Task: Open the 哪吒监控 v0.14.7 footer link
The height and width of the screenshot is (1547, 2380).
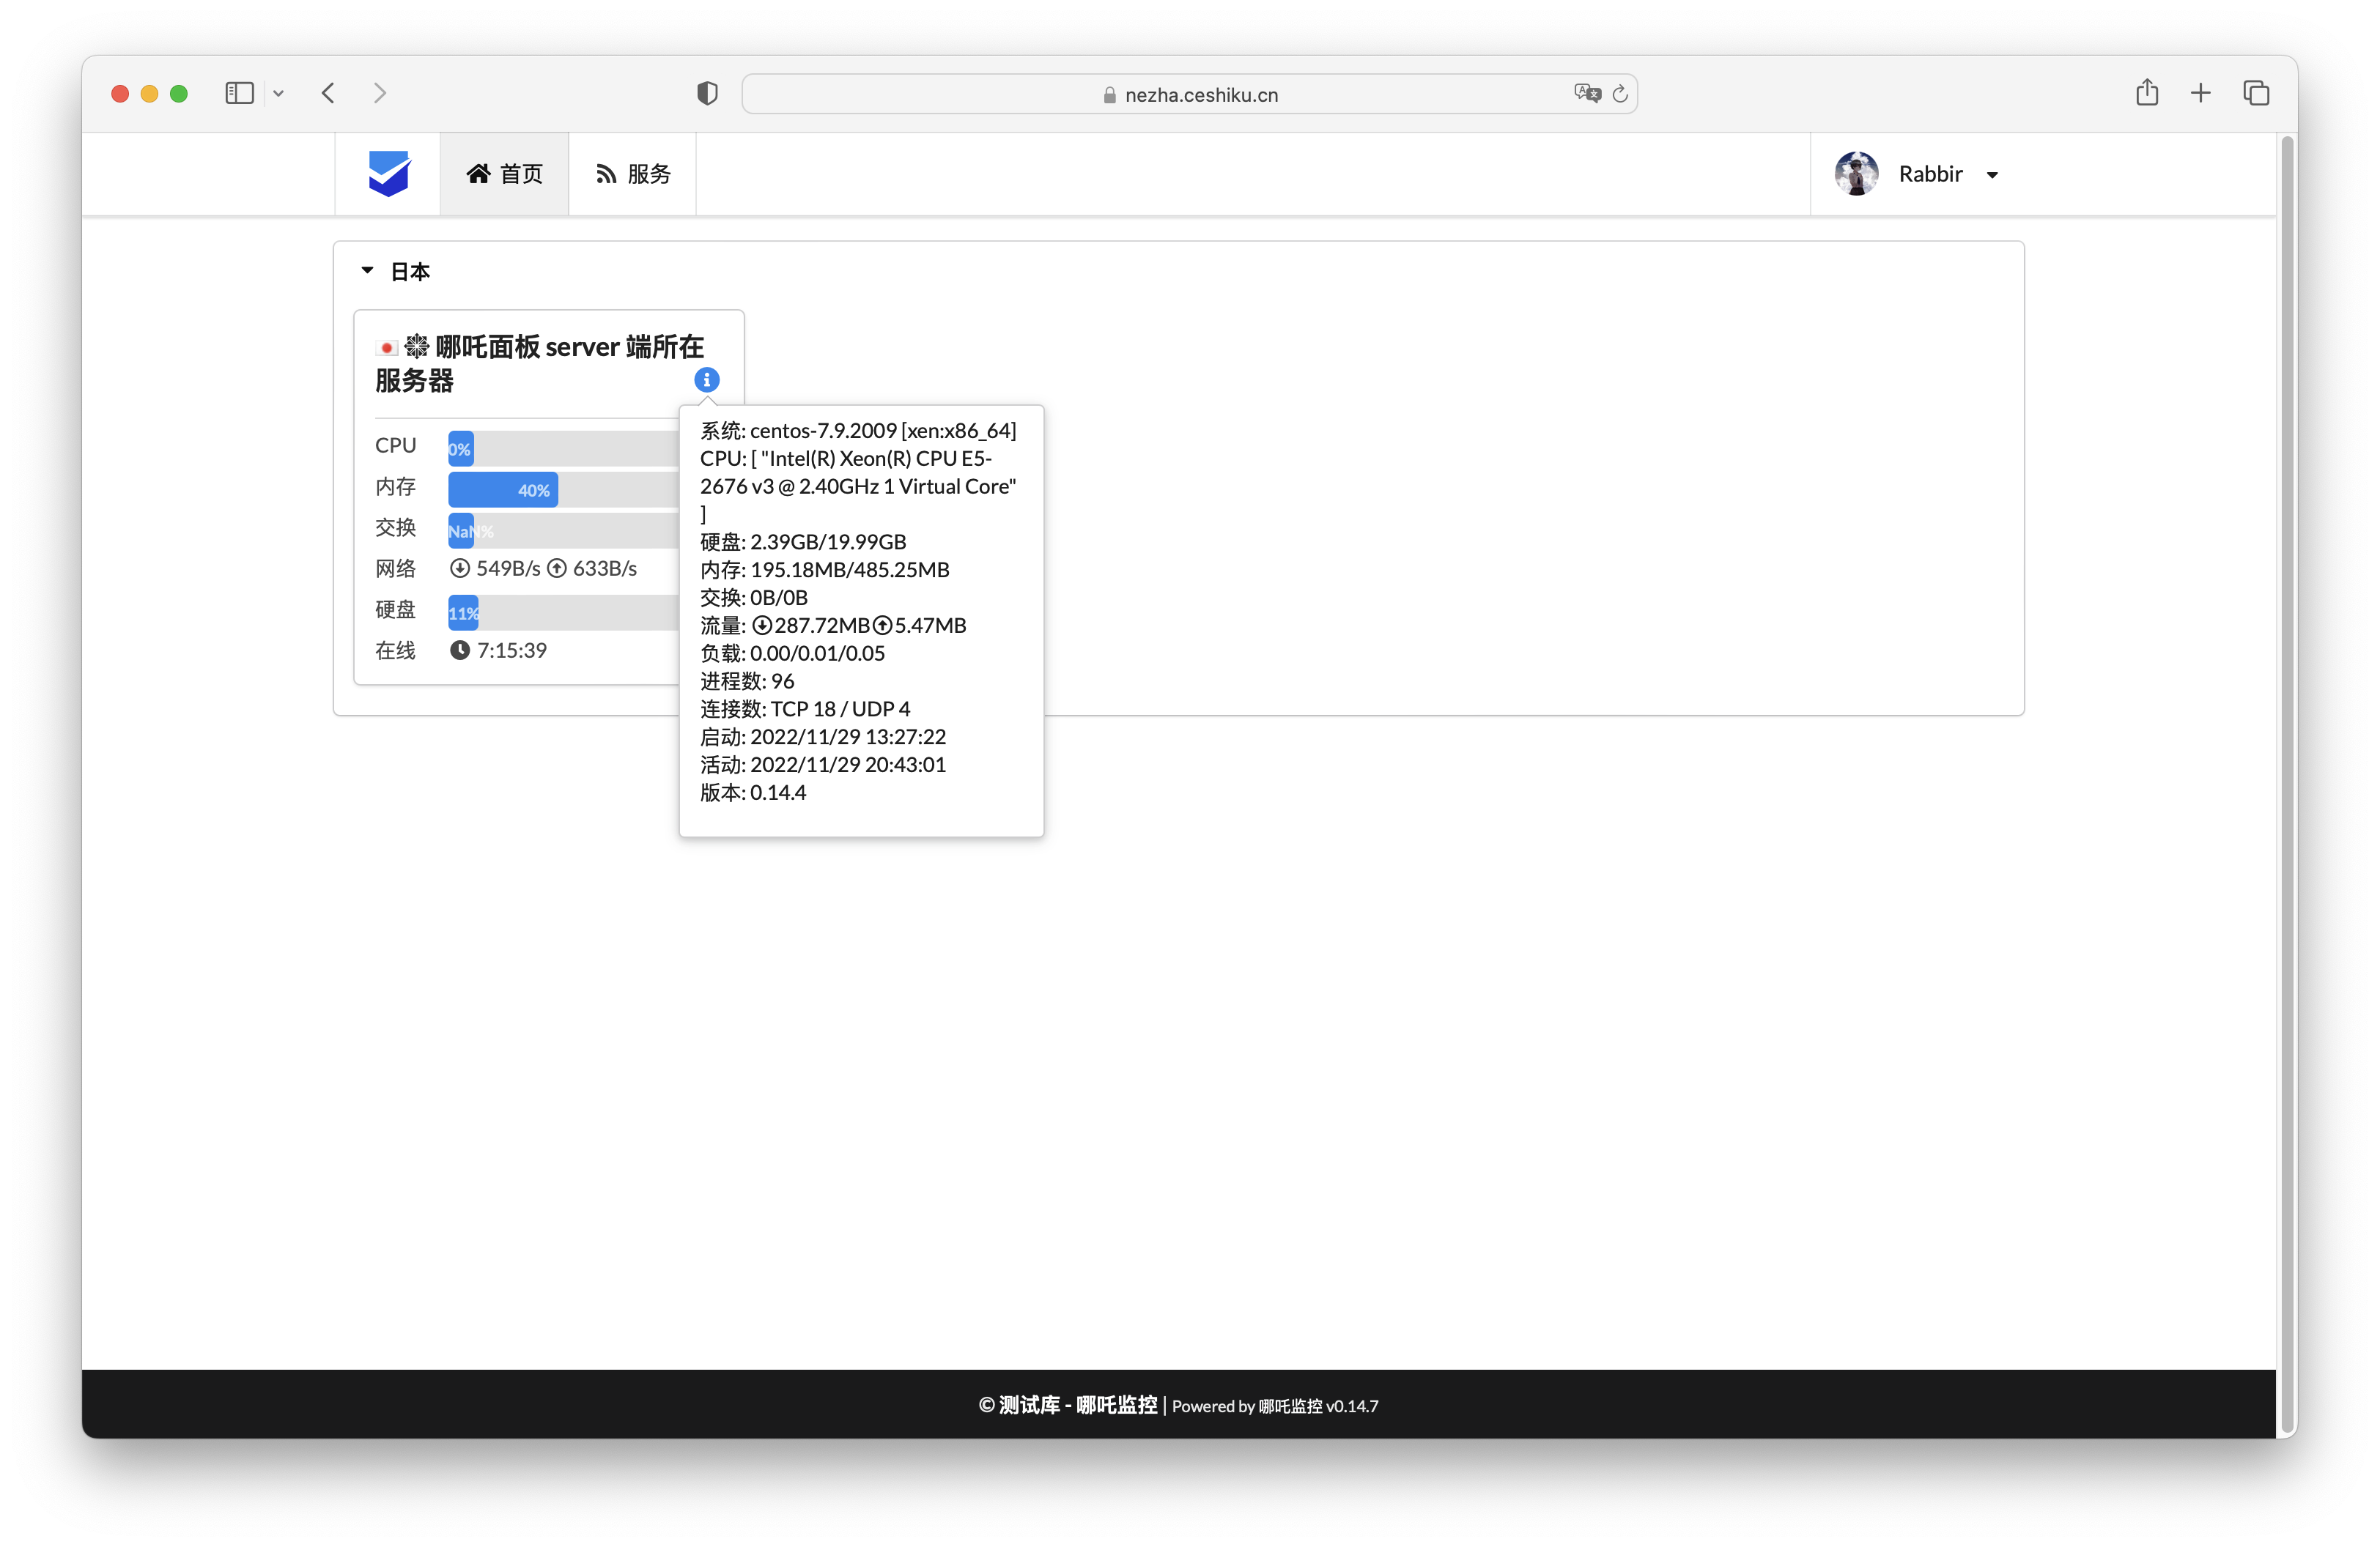Action: coord(1317,1406)
